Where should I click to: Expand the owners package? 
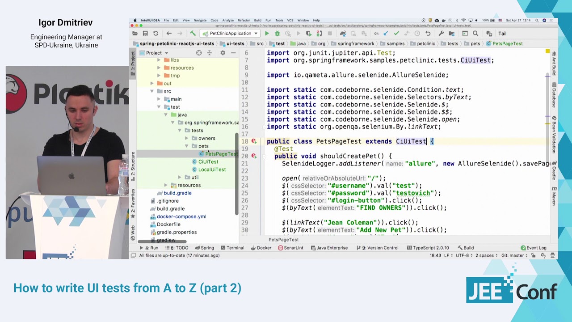[187, 138]
